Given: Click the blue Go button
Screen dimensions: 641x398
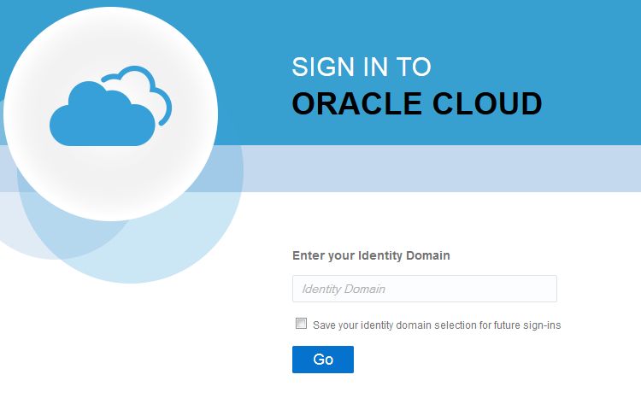Looking at the screenshot, I should click(x=323, y=360).
